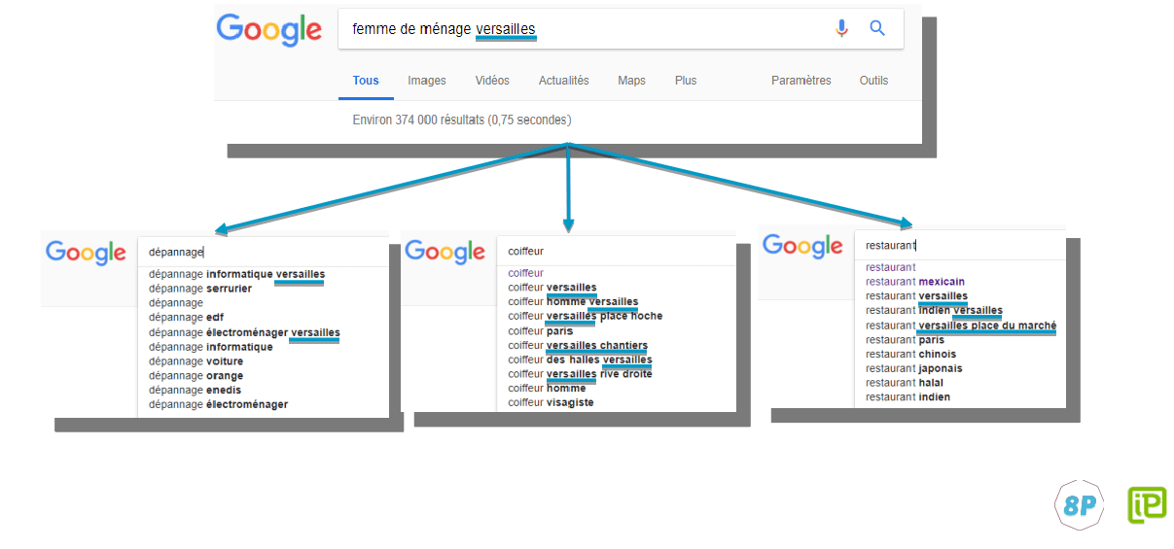Switch to the Vidéos tab

[492, 81]
